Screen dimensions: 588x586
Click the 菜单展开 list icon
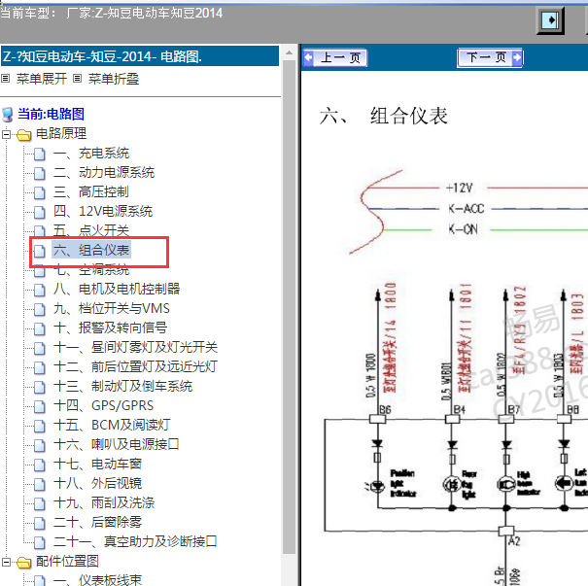click(x=5, y=79)
